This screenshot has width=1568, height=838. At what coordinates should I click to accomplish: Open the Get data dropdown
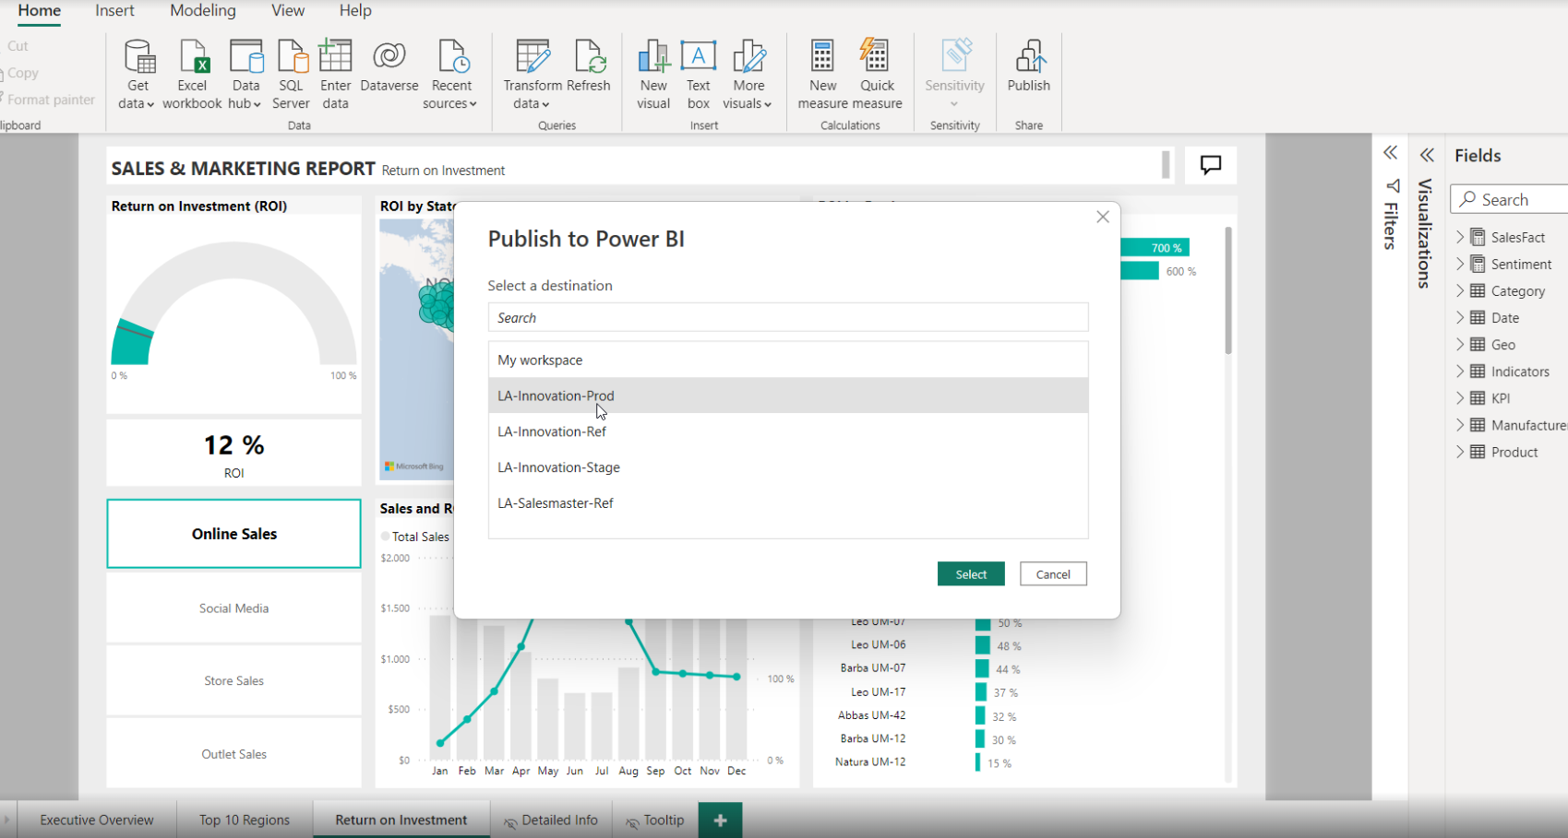click(x=137, y=103)
